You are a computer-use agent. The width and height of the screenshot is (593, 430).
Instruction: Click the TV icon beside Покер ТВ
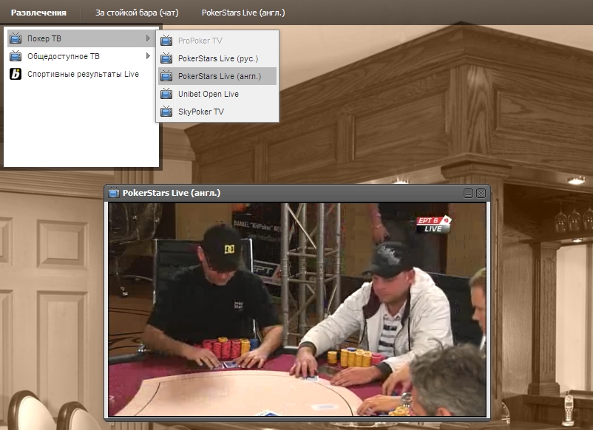tap(16, 38)
